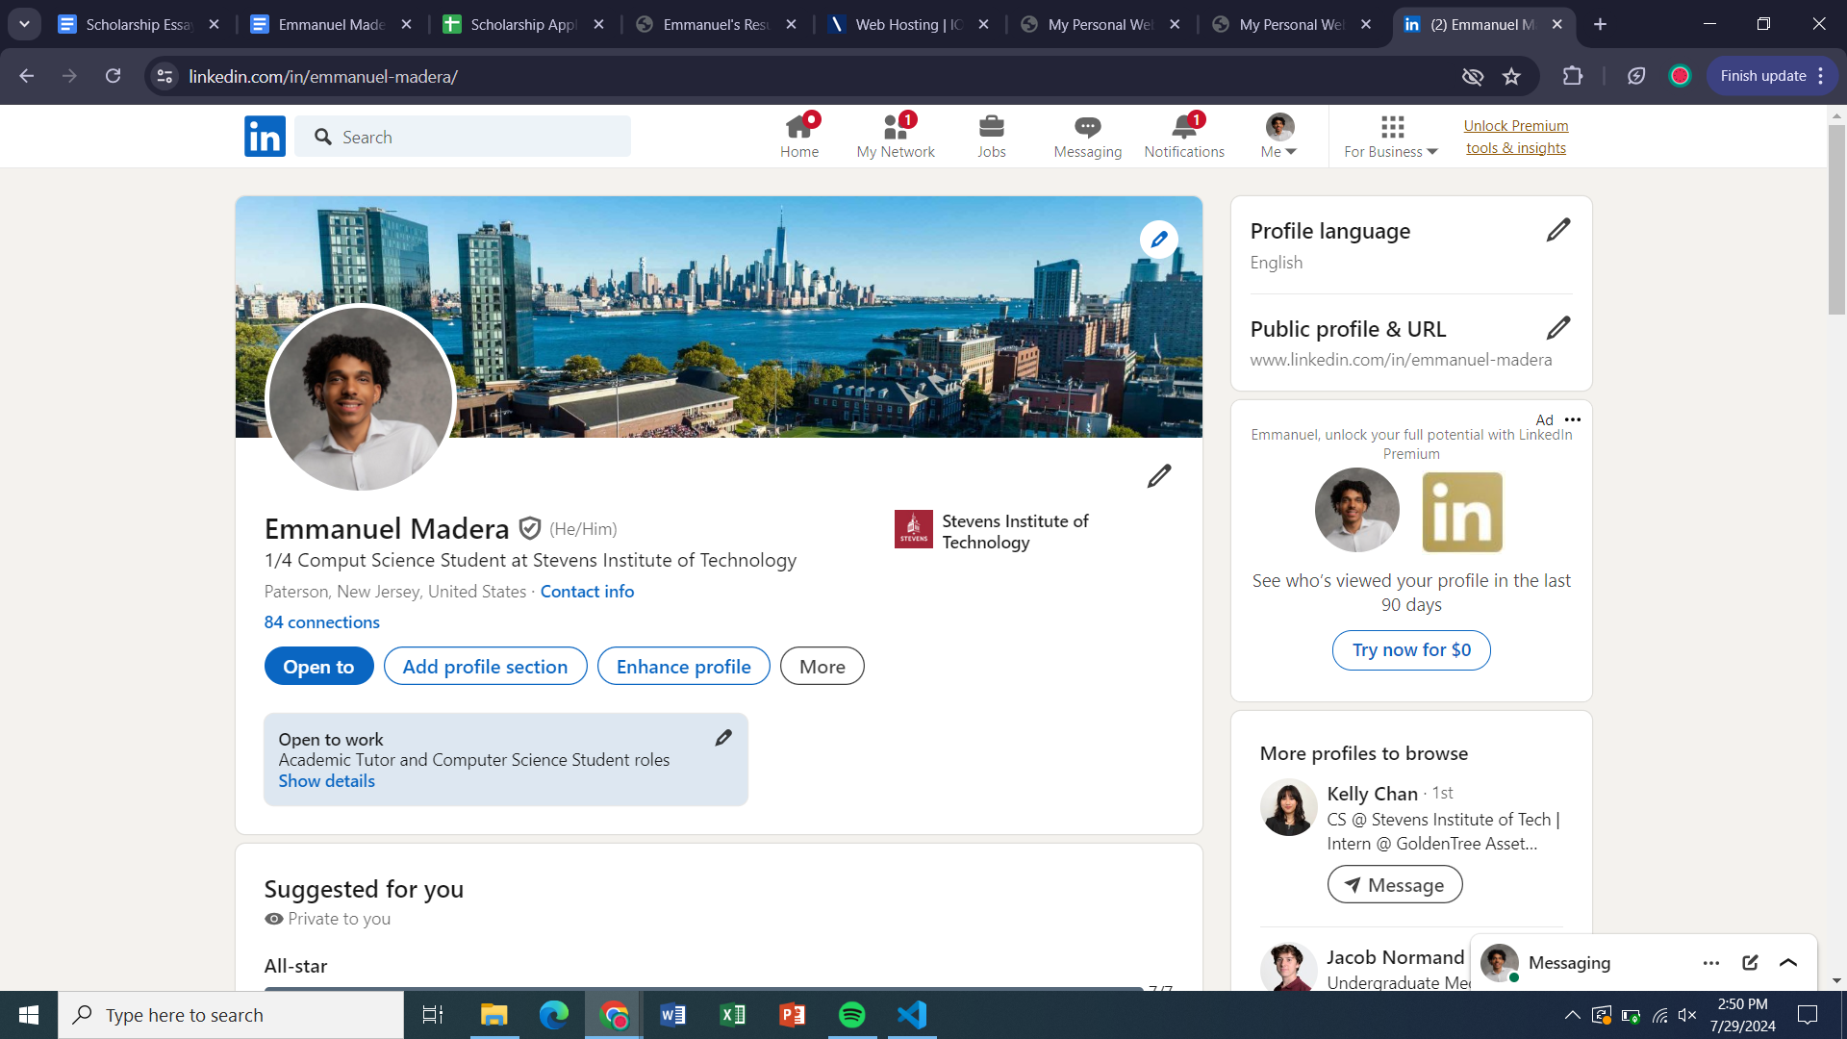Open a new browser tab
The image size is (1847, 1039).
[1600, 24]
